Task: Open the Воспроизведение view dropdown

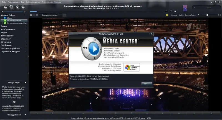Action: [x=51, y=15]
